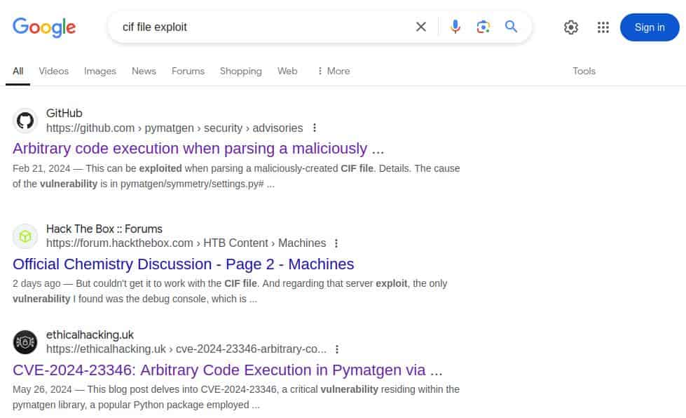Click the ethicalhacking.uk favicon
This screenshot has width=686, height=418.
[25, 342]
